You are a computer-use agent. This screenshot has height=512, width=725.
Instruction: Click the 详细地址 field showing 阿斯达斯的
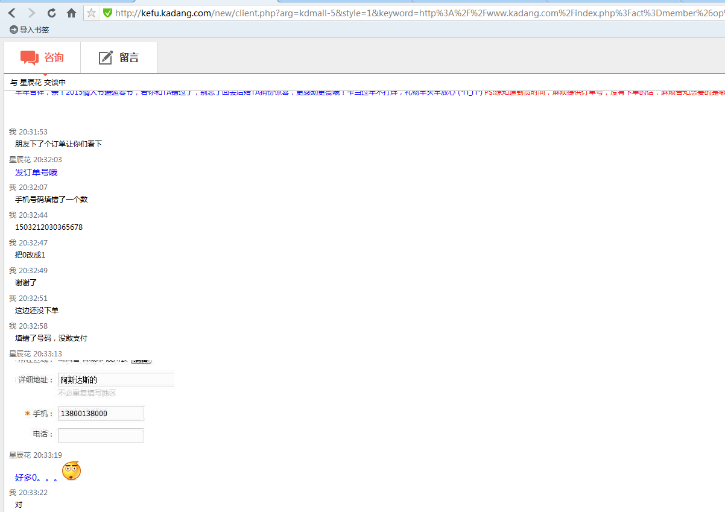tap(116, 380)
